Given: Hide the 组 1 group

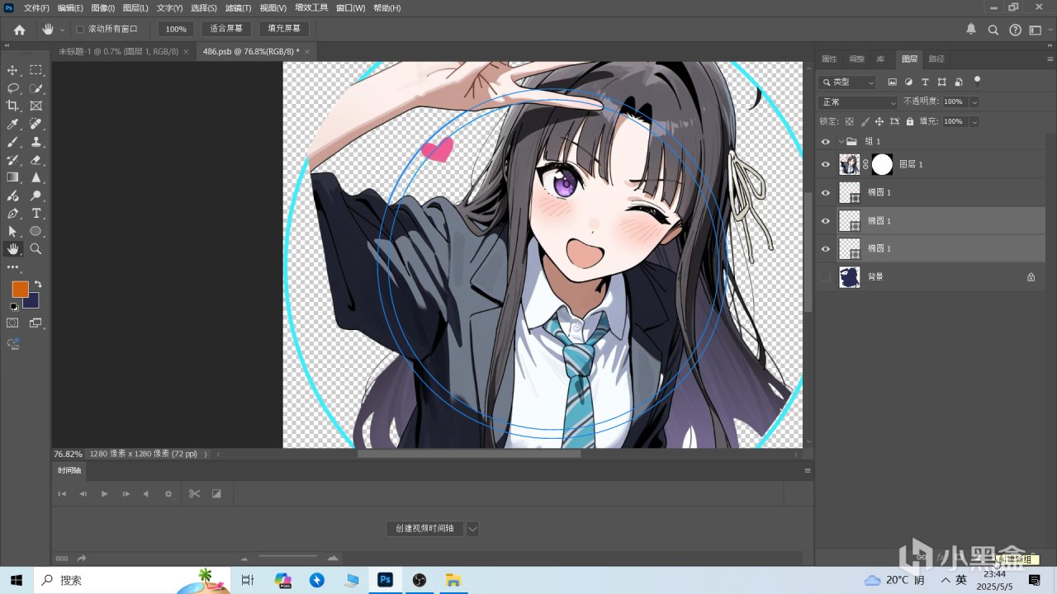Looking at the screenshot, I should tap(825, 141).
